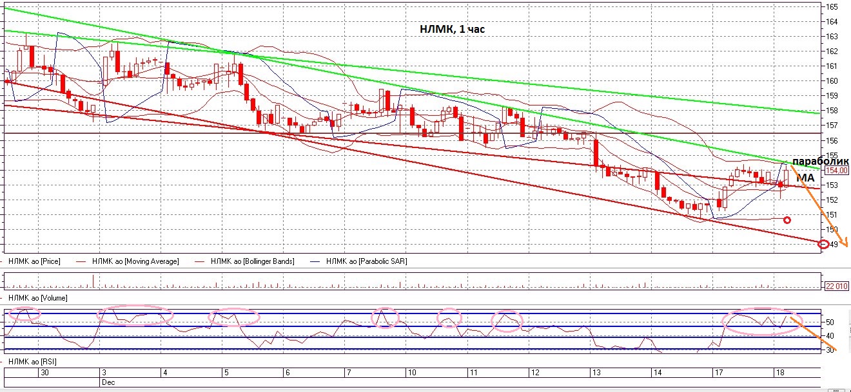
Task: Click the 151 price axis label
Action: point(832,215)
